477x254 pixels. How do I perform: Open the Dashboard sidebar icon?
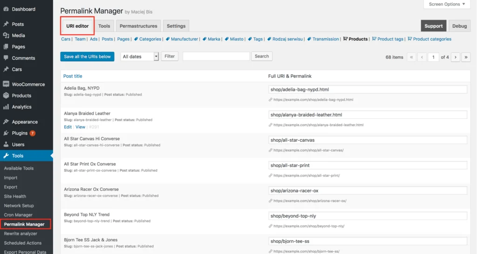6,9
